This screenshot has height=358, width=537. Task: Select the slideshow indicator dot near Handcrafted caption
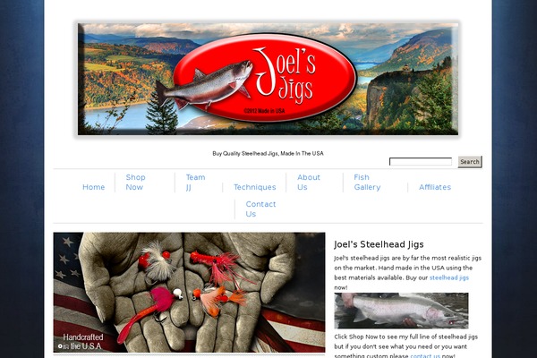click(x=60, y=346)
